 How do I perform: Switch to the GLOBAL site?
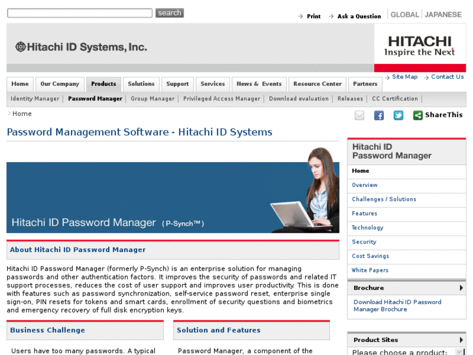click(405, 14)
